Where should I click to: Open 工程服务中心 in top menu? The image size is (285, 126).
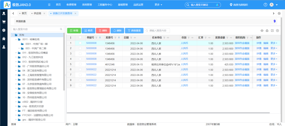tap(105, 5)
